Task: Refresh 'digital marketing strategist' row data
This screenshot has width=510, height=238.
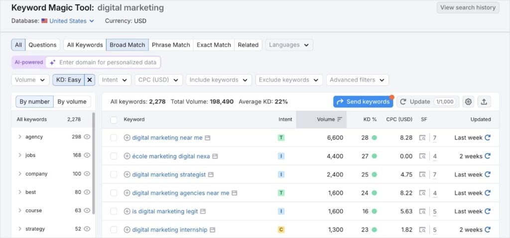Action: (x=488, y=175)
